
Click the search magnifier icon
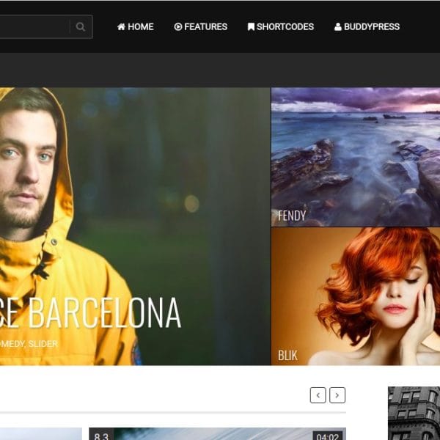pos(81,27)
